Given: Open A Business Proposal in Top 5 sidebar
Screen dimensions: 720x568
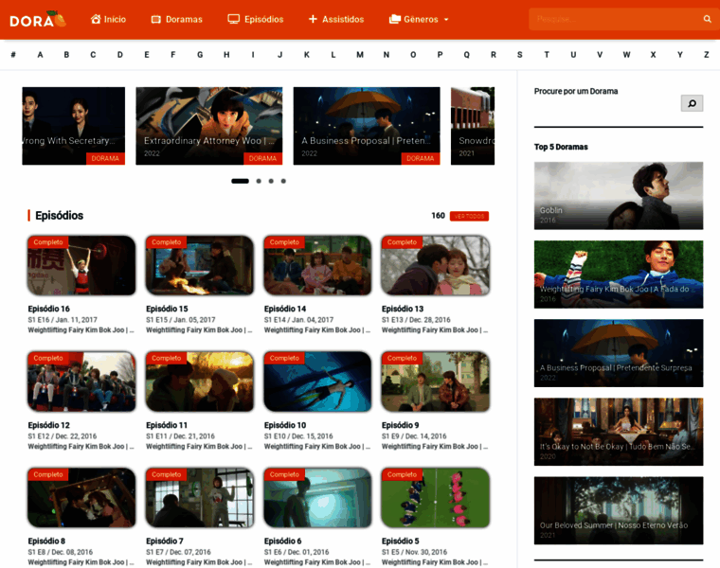Looking at the screenshot, I should (618, 353).
